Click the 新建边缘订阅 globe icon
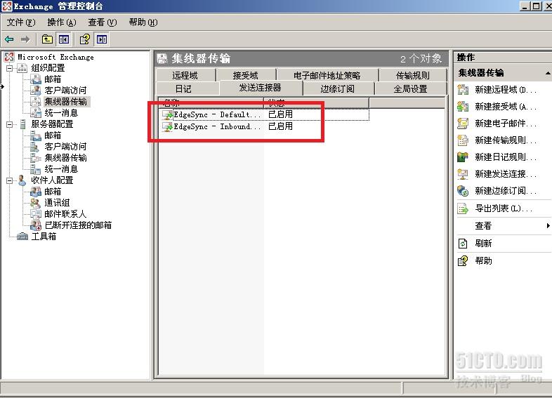The height and width of the screenshot is (398, 552). coord(463,191)
